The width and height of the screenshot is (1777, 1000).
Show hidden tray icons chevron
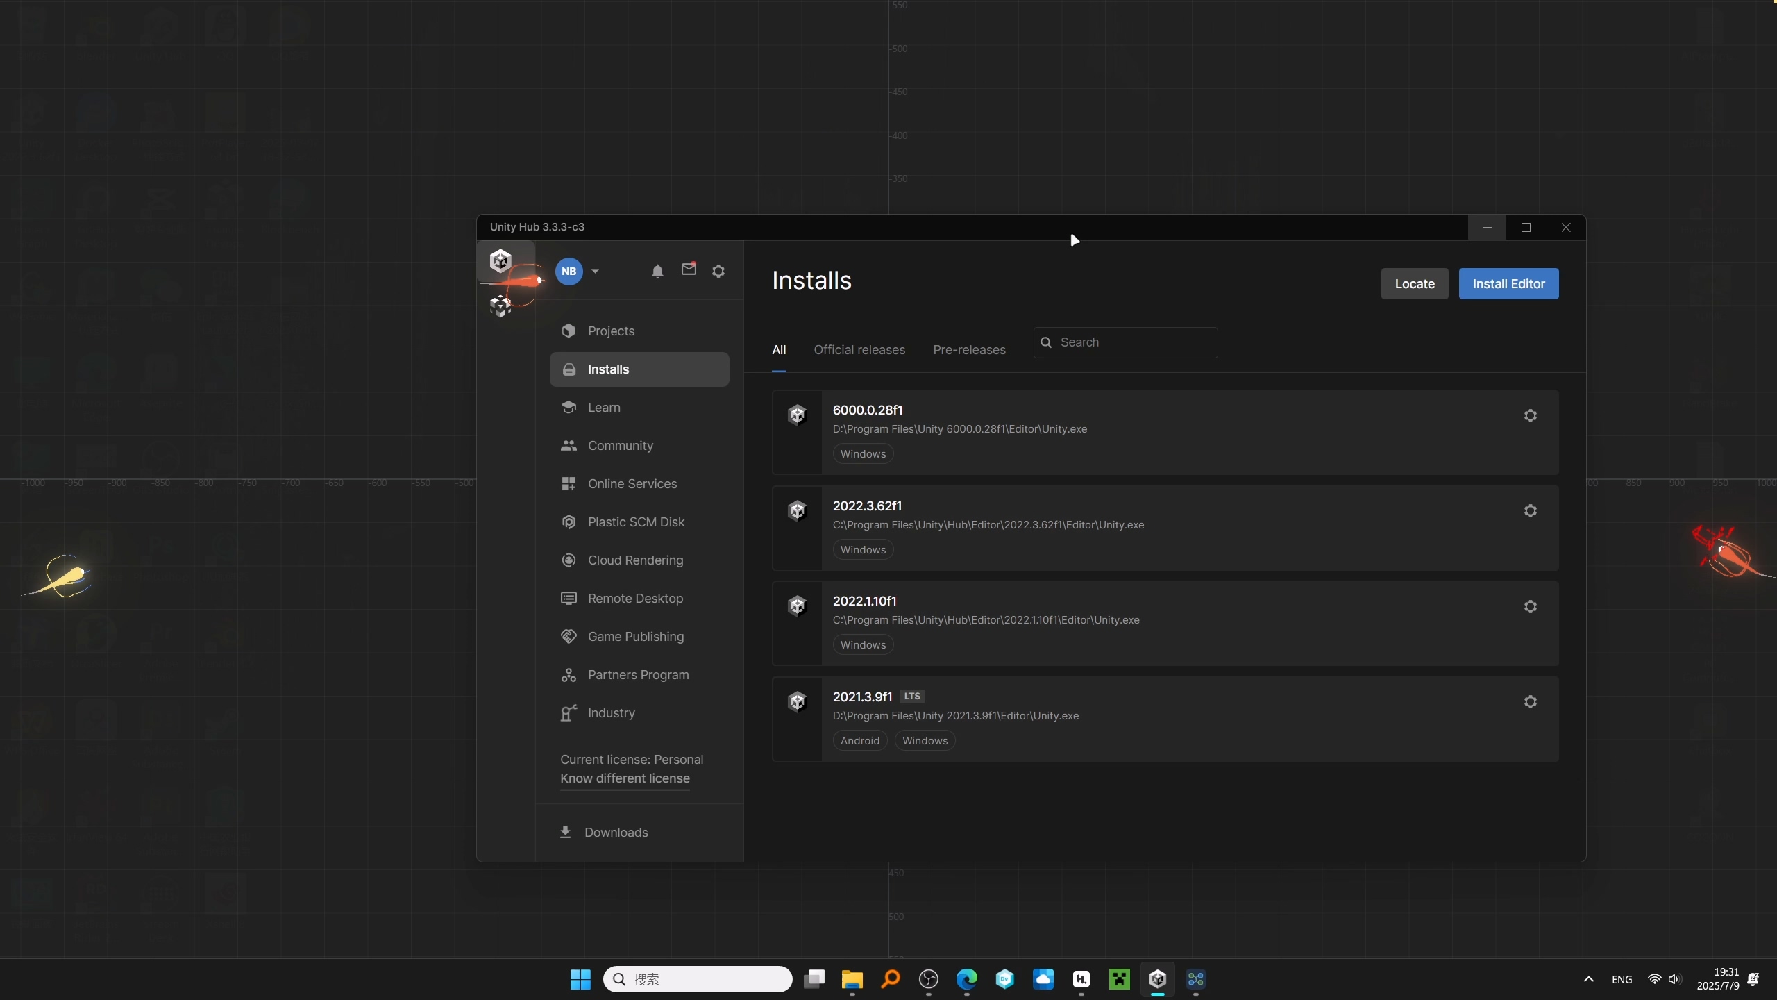[x=1588, y=979]
